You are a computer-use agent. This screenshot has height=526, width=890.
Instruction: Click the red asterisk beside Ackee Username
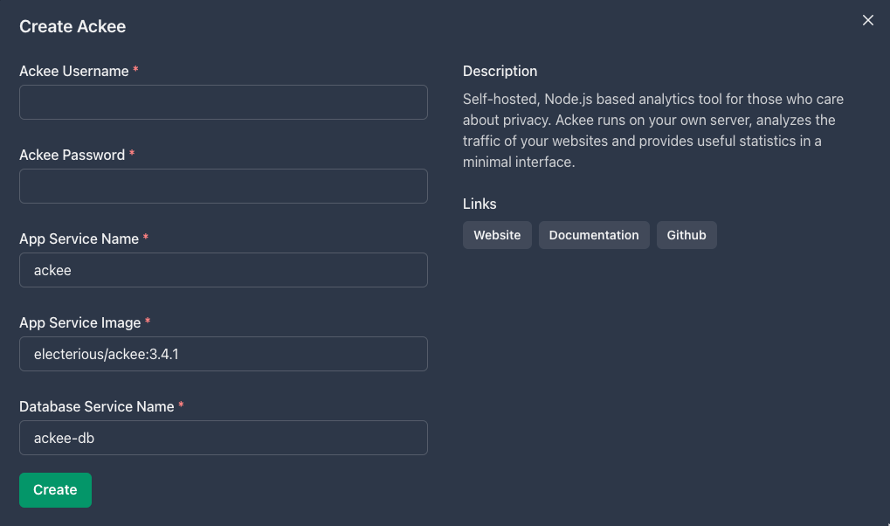tap(135, 69)
